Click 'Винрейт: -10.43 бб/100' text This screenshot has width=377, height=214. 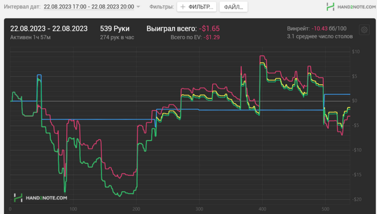(x=317, y=29)
